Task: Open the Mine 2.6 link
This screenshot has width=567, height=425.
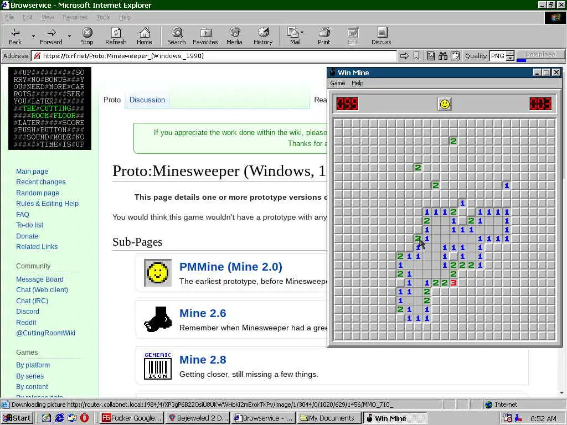Action: [x=203, y=313]
